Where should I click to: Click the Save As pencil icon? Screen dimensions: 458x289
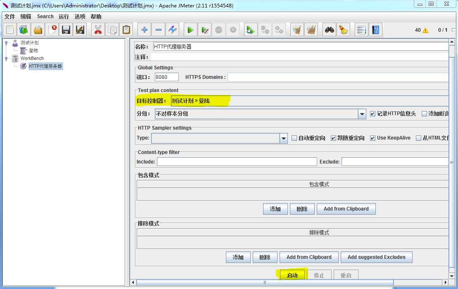(80, 30)
